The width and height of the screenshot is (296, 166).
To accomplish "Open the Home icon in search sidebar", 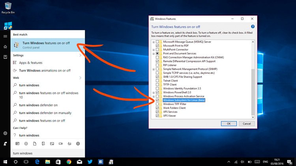I will pos(5,47).
